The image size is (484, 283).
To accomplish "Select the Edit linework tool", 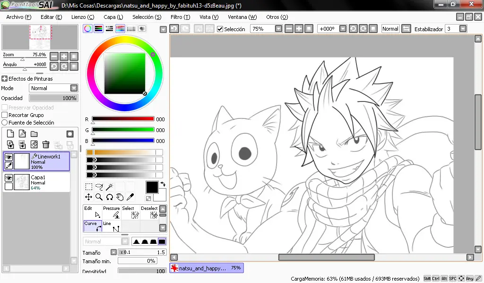I will [93, 212].
